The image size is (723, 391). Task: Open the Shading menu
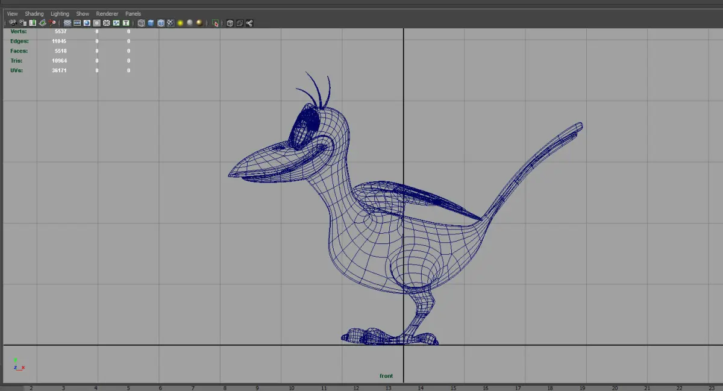(x=34, y=13)
